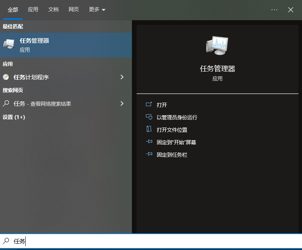The image size is (302, 250).
Task: Click the magnifier icon beside 查看网络搜索结果
Action: (6, 103)
